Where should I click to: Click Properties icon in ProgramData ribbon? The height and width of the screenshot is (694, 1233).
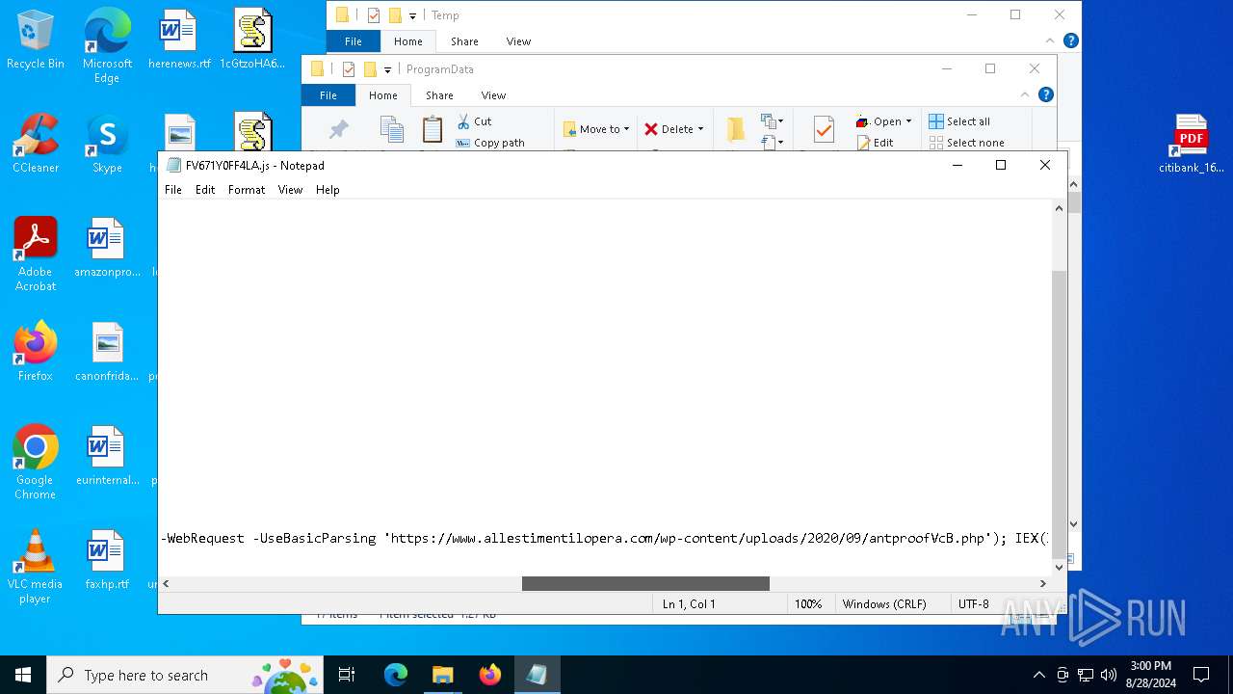(x=823, y=130)
